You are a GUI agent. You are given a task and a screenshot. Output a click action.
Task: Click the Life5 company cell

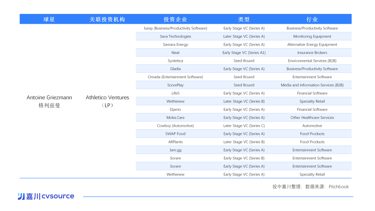click(175, 93)
